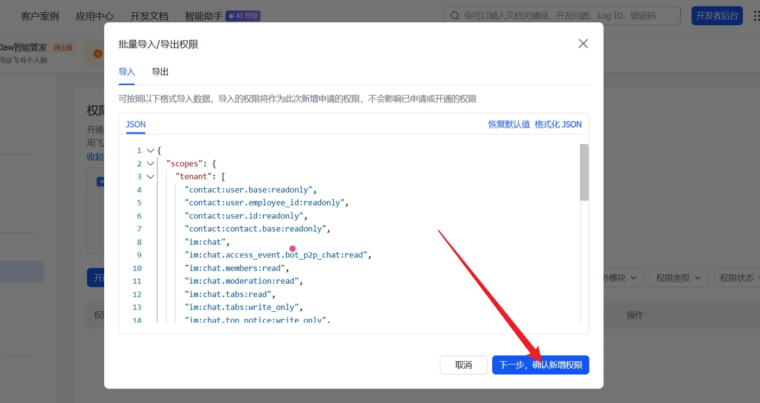Switch to the 导出 tab

point(160,72)
